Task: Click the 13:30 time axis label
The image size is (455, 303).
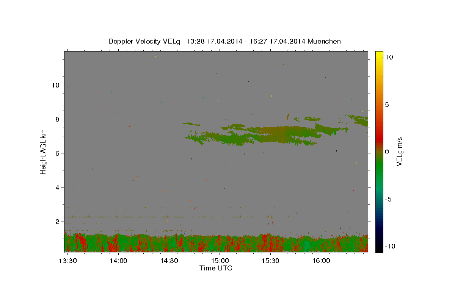Action: coord(68,261)
